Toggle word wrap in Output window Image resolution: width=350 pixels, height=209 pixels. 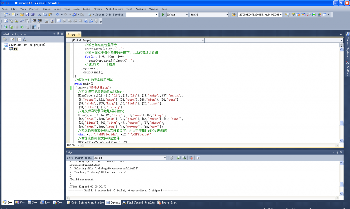[x=198, y=158]
